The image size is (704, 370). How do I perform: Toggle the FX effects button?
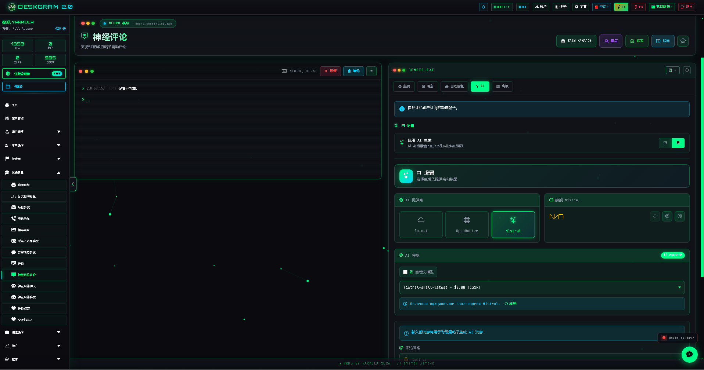click(639, 7)
